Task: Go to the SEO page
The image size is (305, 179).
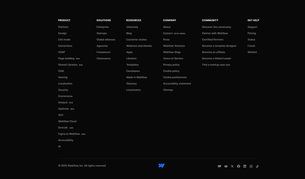Action: [x=61, y=115]
